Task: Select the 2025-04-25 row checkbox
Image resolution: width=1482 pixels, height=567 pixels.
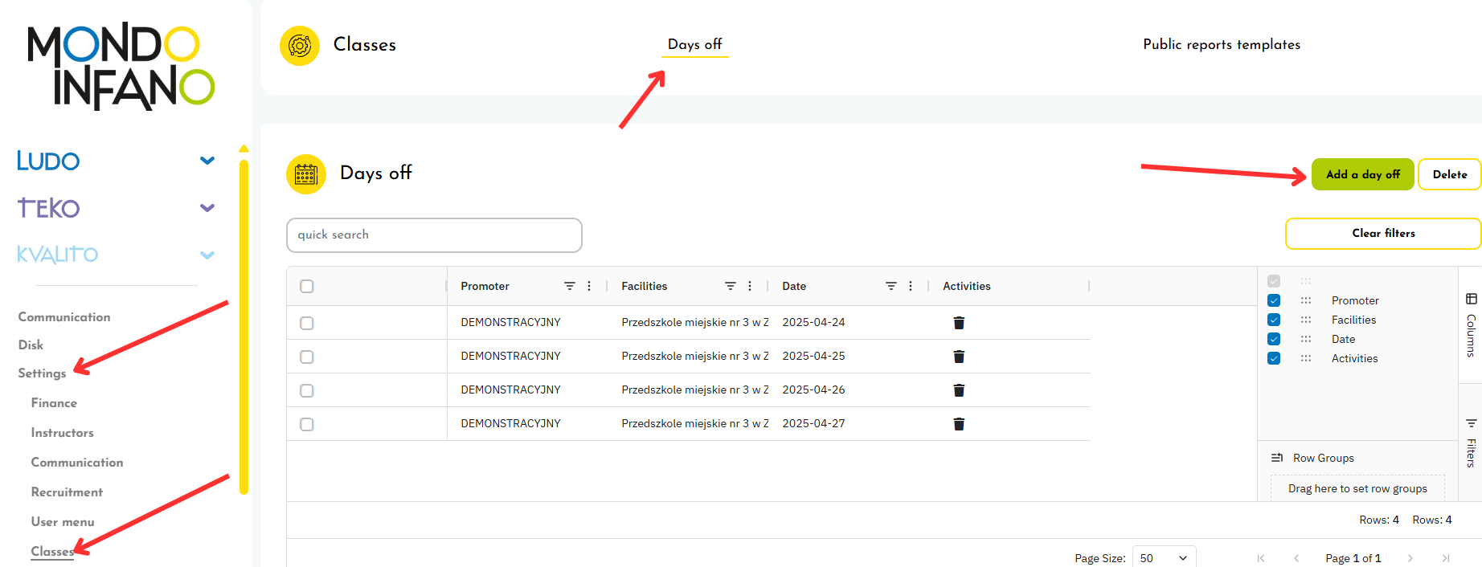Action: [x=307, y=357]
